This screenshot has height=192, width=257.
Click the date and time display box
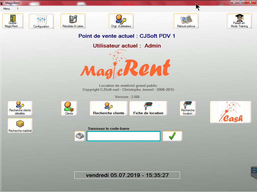point(127,175)
